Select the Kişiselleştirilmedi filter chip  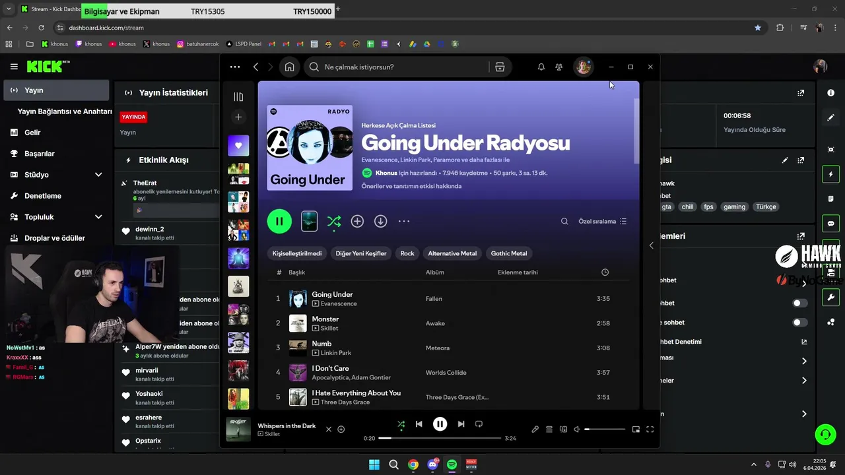coord(297,253)
